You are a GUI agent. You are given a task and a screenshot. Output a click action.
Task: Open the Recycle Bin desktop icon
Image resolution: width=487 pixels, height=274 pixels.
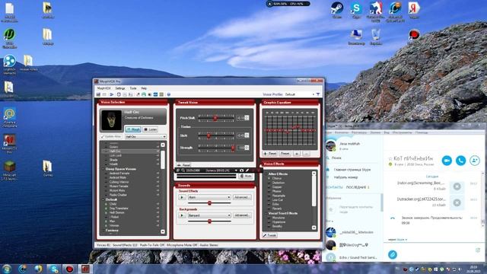click(376, 37)
